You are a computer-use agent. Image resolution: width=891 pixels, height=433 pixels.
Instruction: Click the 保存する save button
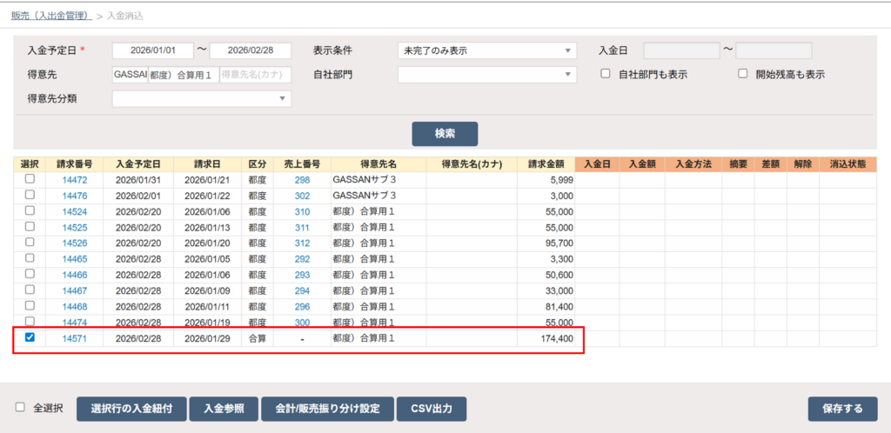point(842,409)
